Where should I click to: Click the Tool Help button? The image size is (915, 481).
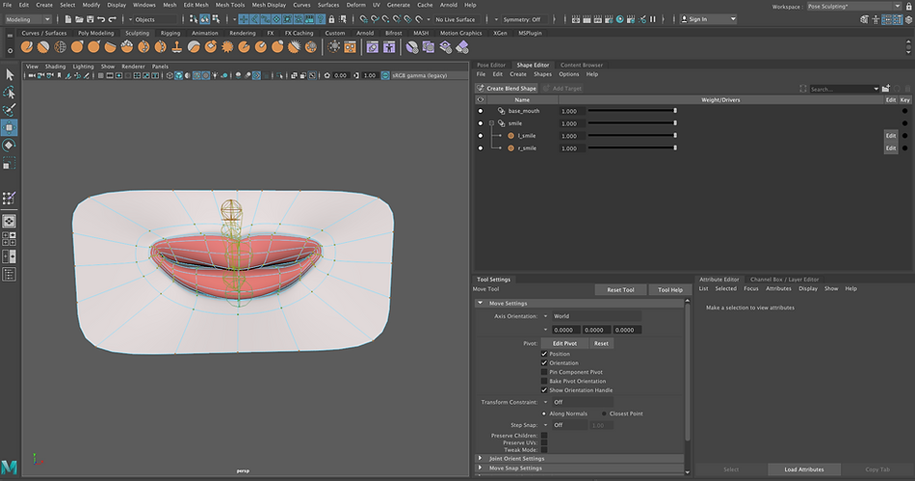click(670, 290)
